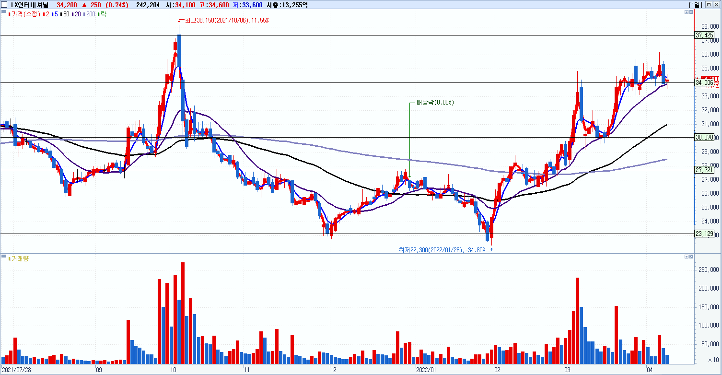Select the 가격(수정) legend entry
The width and height of the screenshot is (722, 375).
pyautogui.click(x=25, y=14)
